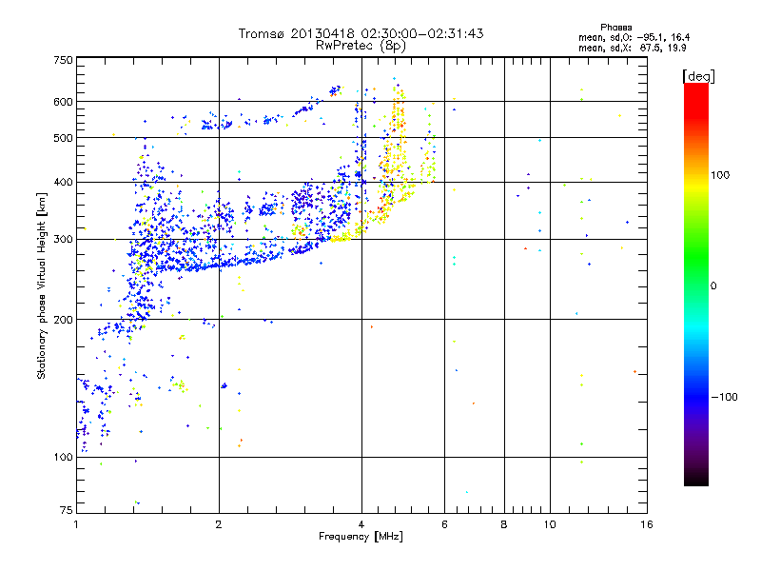761x571 pixels.
Task: Click the "mean, sd,O: -95.1, 16.4" line
Action: [x=634, y=37]
